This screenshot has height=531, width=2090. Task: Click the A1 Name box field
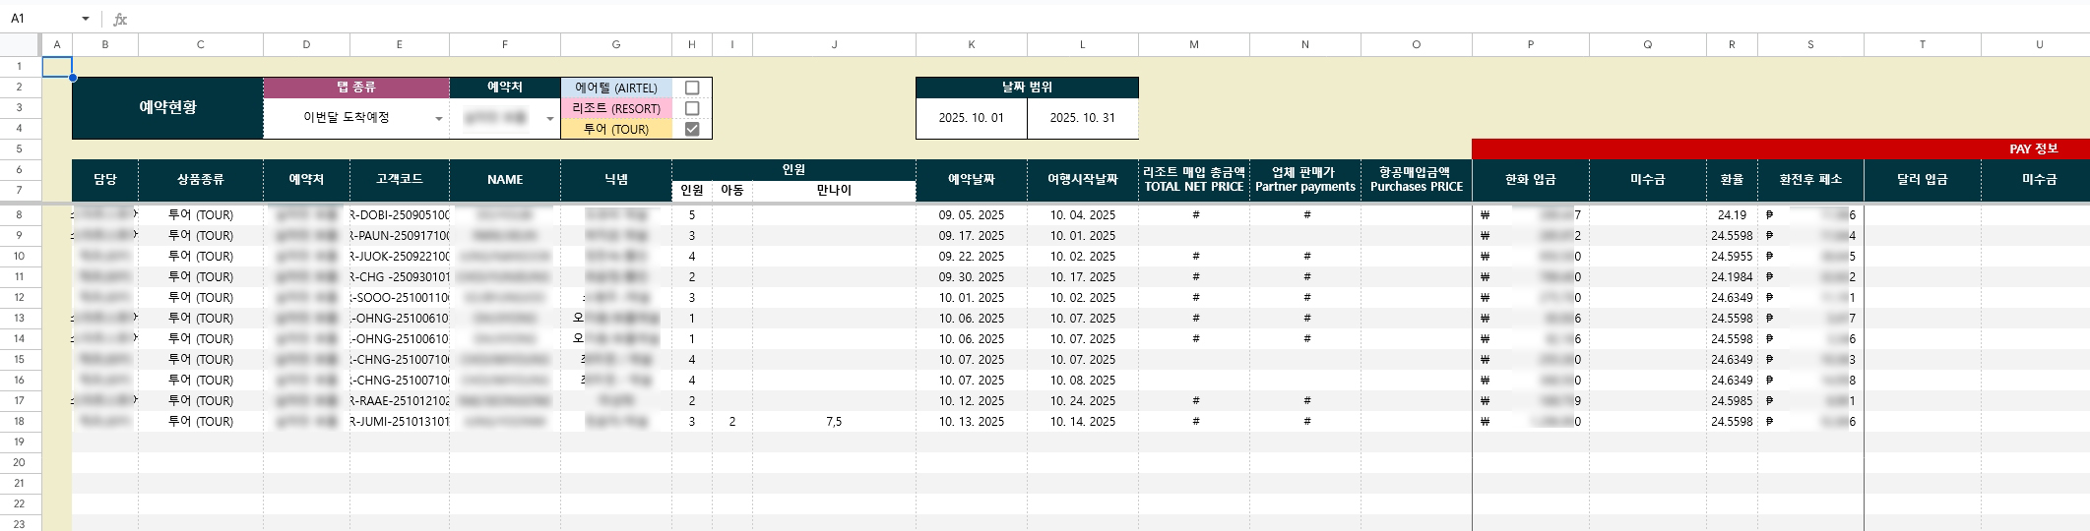[x=39, y=19]
